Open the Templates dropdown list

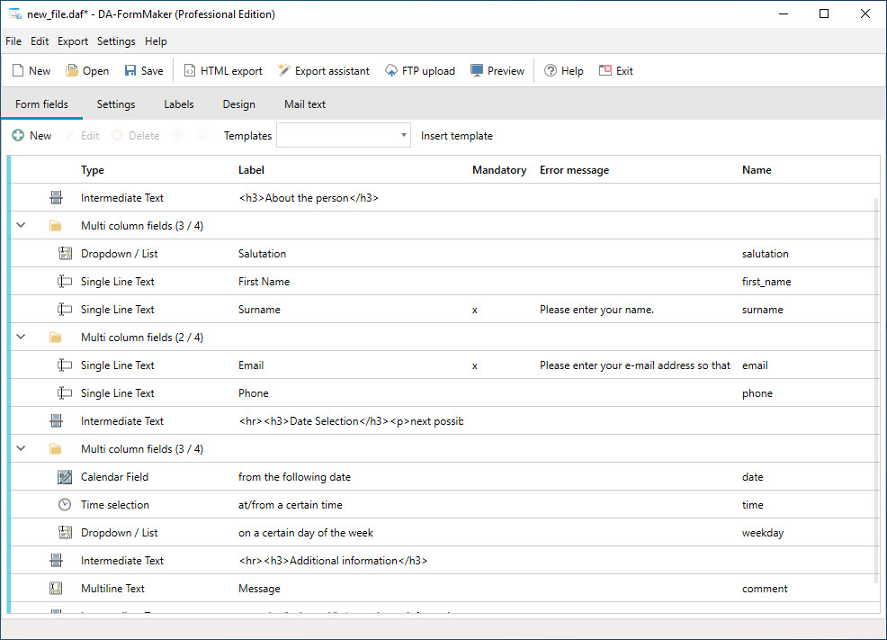[x=344, y=135]
